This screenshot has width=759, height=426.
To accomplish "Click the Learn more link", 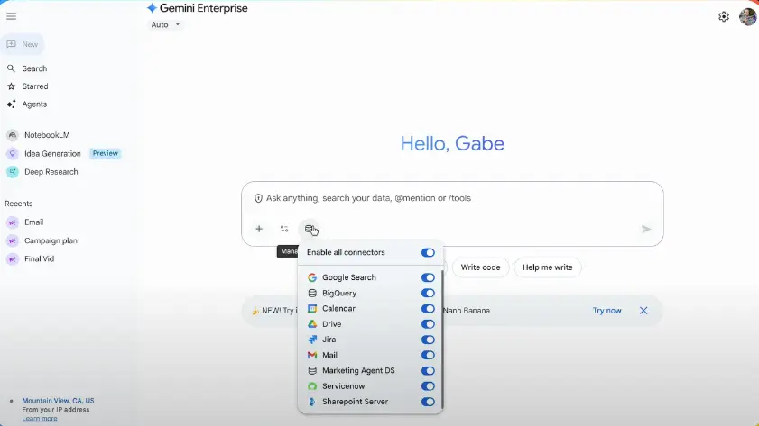I will [39, 418].
